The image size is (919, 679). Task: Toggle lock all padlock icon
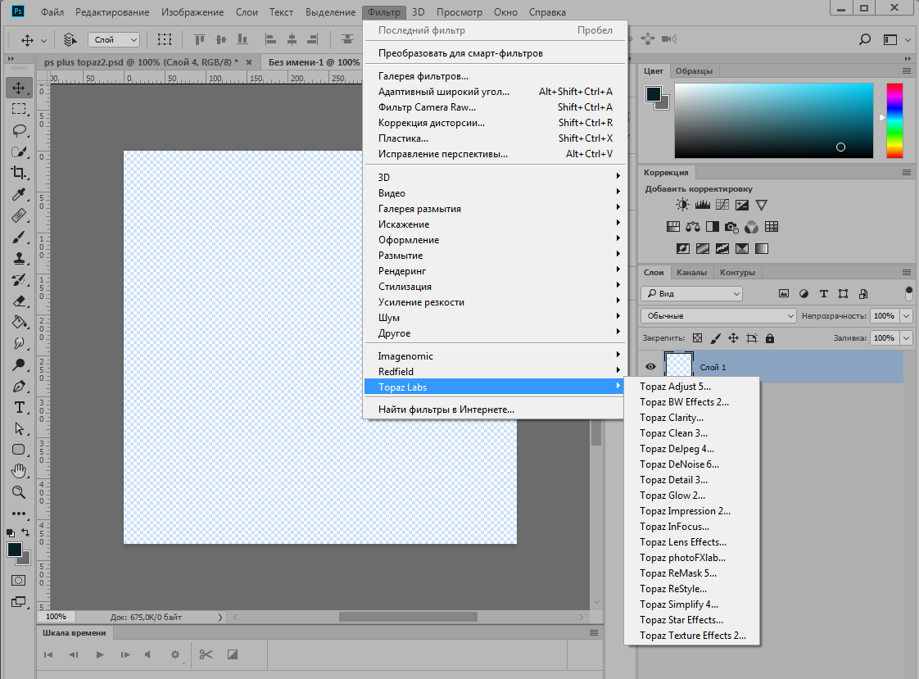pos(770,338)
